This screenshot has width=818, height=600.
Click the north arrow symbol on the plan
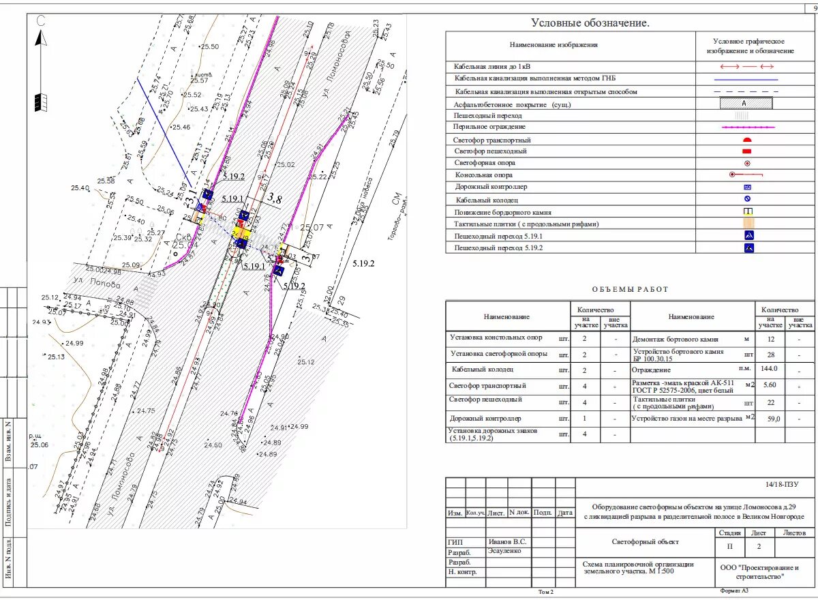[x=41, y=64]
